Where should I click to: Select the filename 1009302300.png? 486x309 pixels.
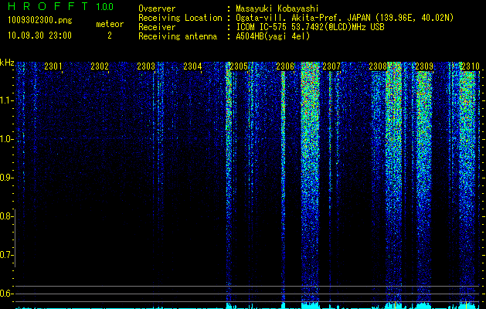coord(40,21)
